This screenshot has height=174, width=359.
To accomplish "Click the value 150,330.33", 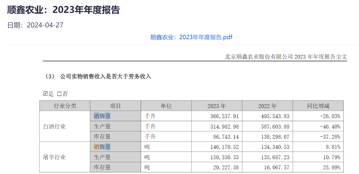I will click(225, 157).
